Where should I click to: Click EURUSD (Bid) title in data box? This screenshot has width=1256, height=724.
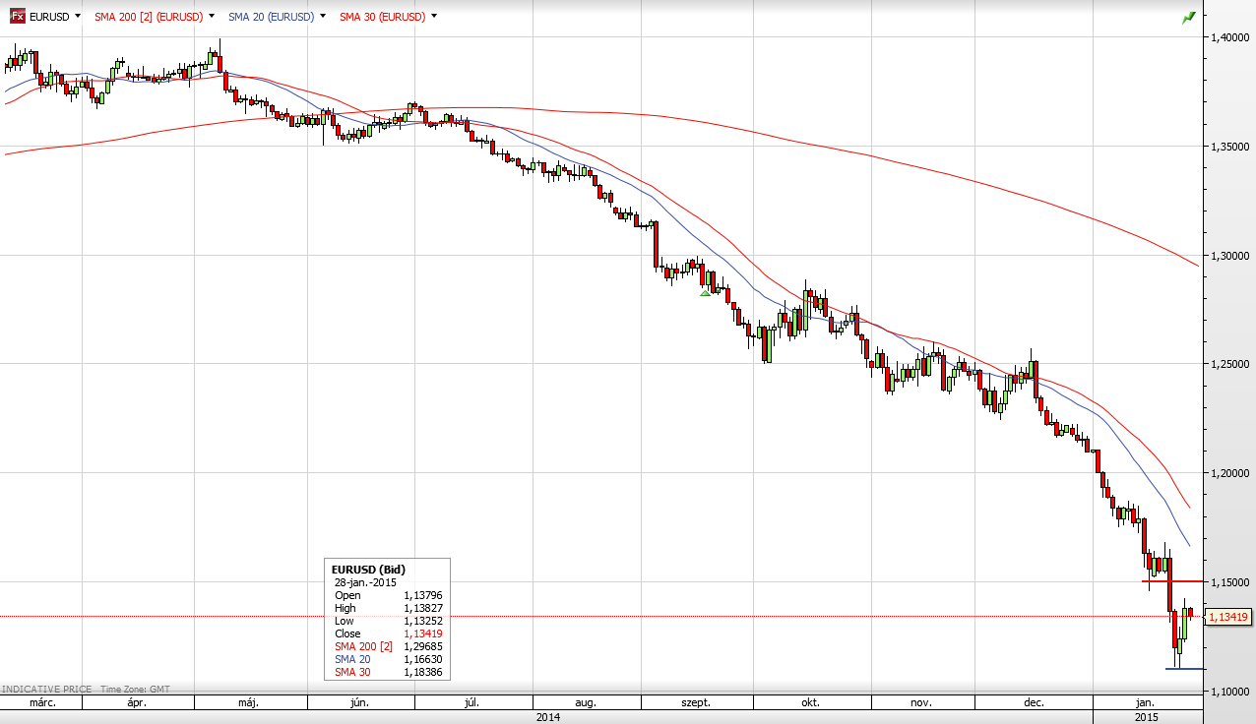[x=368, y=570]
